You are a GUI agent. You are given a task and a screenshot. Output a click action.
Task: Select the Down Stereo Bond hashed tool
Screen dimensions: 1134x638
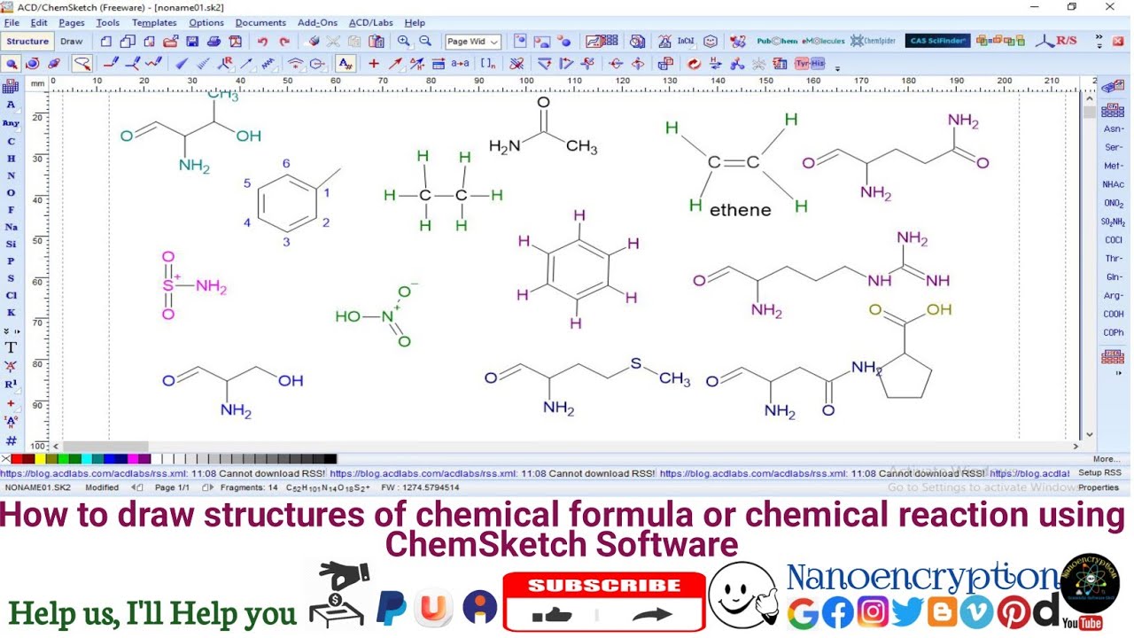(x=203, y=64)
